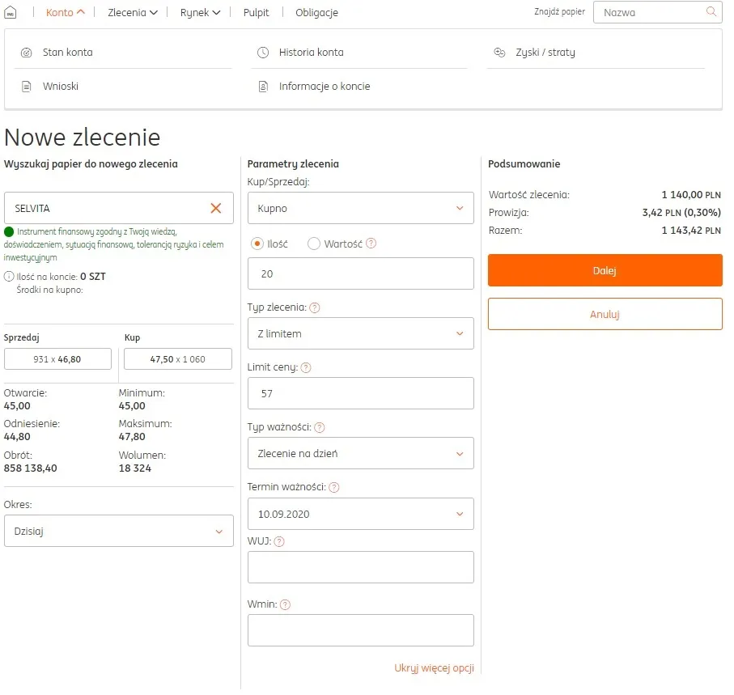This screenshot has width=734, height=695.
Task: Expand the Rynek menu
Action: tap(200, 13)
